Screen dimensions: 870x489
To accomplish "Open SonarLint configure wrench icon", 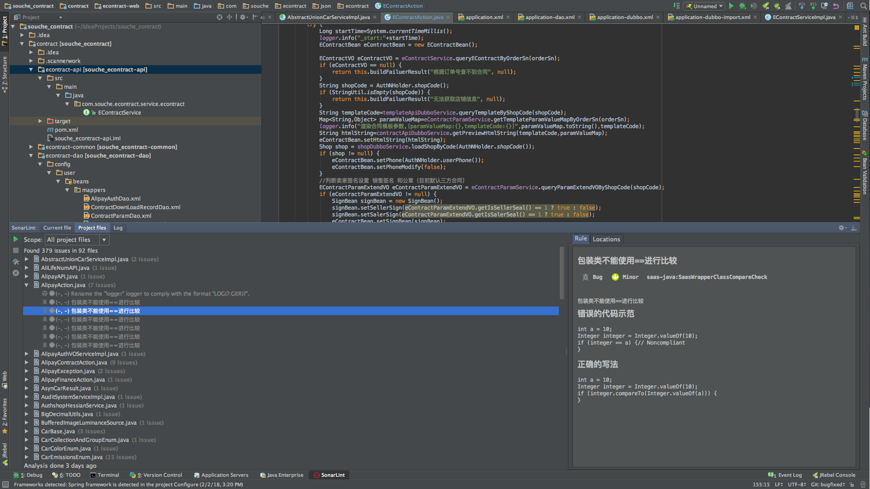I will [x=16, y=262].
